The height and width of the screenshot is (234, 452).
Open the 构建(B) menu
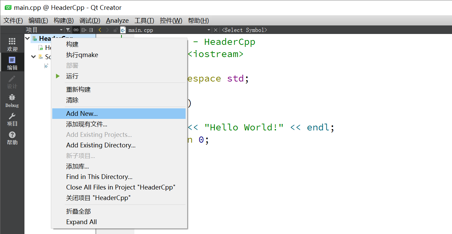click(x=63, y=20)
